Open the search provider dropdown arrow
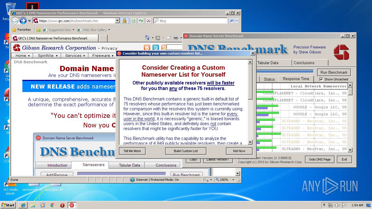Screen dimensions: 372x209 click(237, 21)
